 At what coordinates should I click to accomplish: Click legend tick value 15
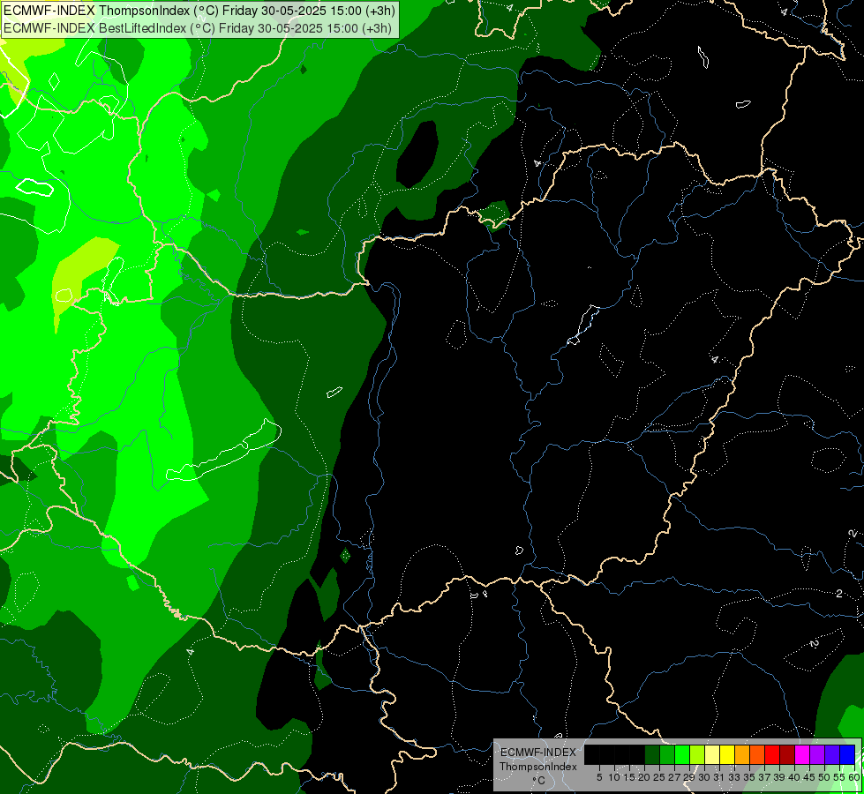[629, 777]
